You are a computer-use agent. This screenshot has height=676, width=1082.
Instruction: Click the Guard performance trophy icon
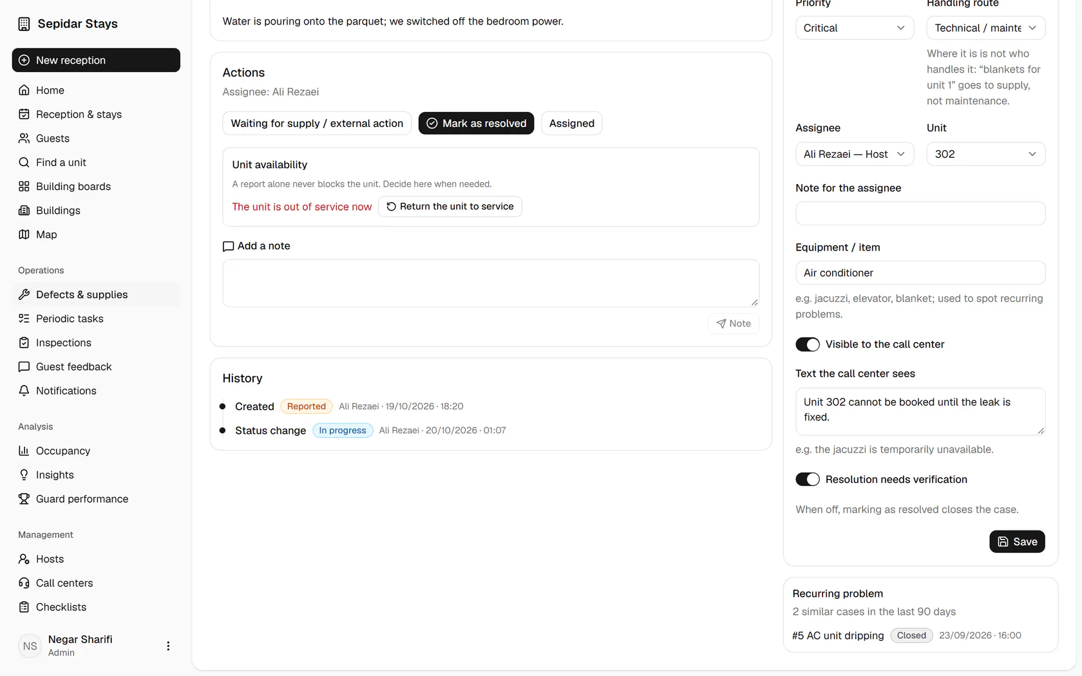[x=24, y=499]
